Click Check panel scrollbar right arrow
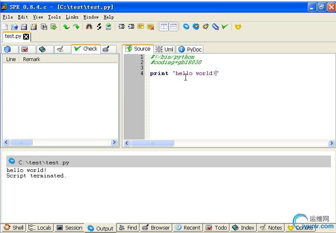Image resolution: width=336 pixels, height=233 pixels. coord(114,142)
